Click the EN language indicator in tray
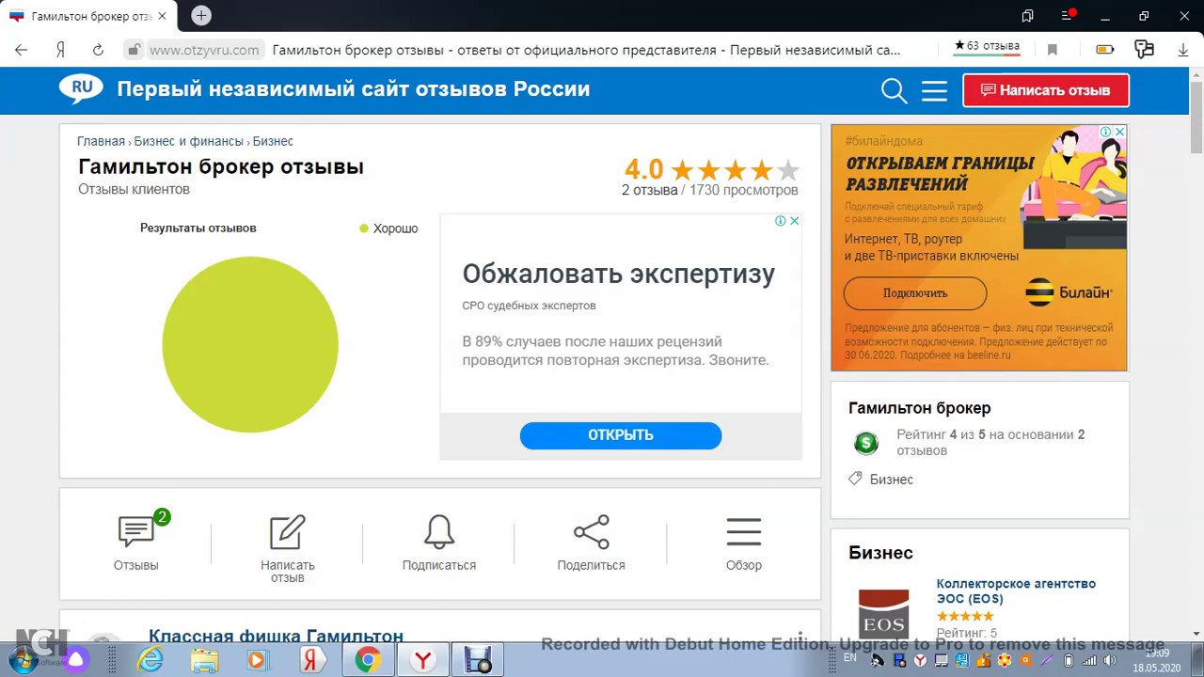 point(850,658)
